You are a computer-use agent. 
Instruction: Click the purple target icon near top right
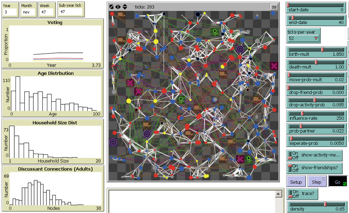[x=240, y=49]
